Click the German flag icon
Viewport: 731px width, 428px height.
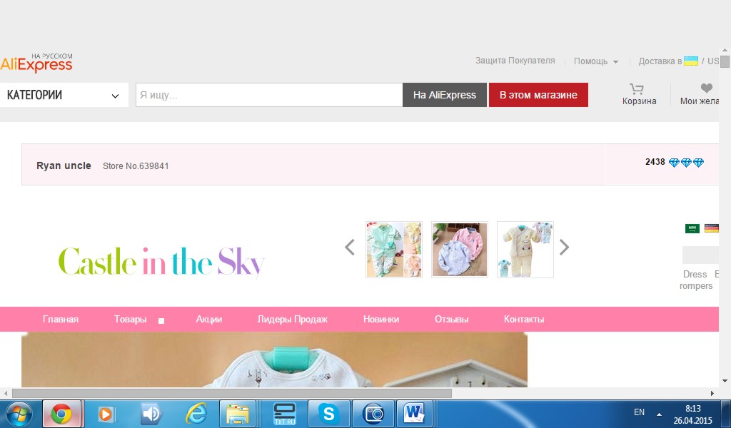coord(711,228)
